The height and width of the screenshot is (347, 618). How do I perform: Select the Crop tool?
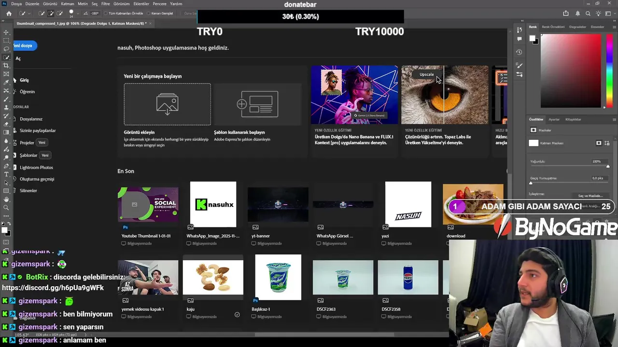(6, 66)
